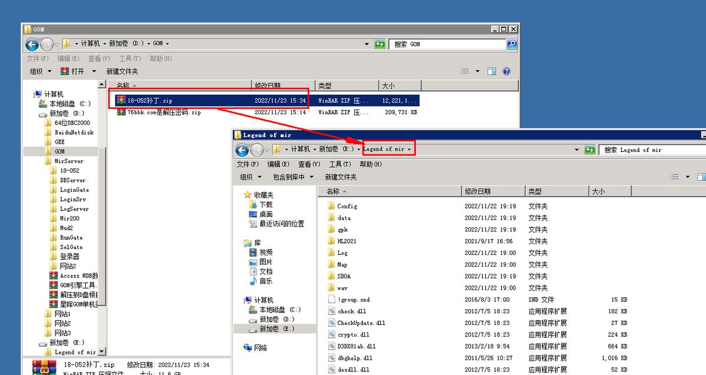Open 编辑(E) menu in GOM window
This screenshot has width=706, height=375.
pos(68,58)
